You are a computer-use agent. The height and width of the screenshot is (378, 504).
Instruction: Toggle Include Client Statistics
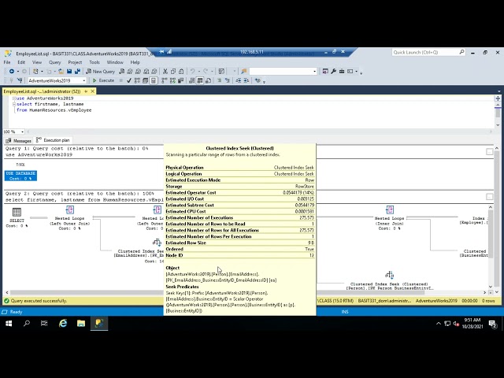point(180,80)
